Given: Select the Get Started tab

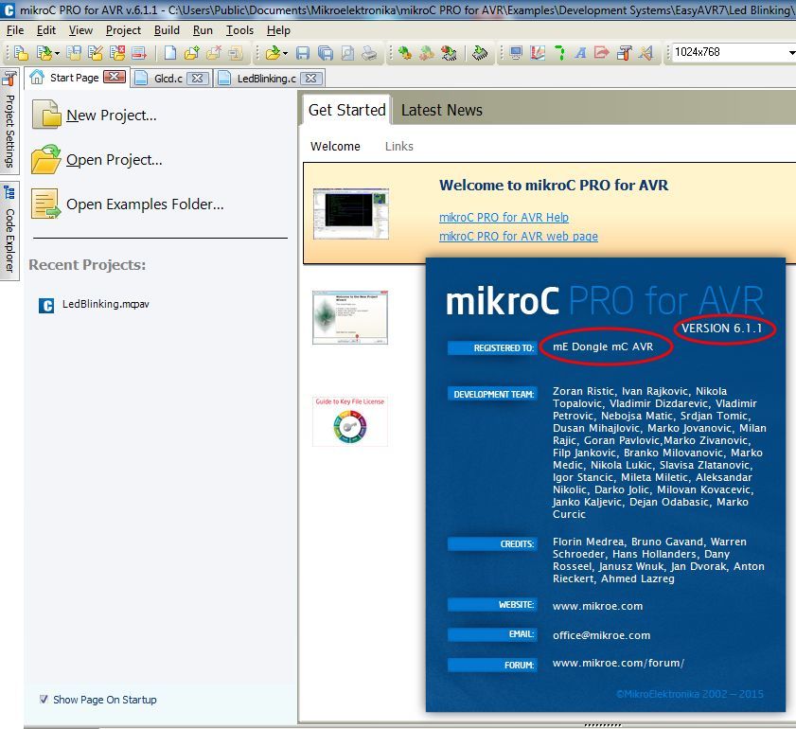Looking at the screenshot, I should [x=347, y=110].
